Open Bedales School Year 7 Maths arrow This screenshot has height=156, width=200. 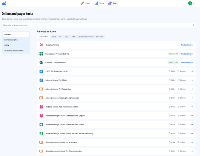(192, 107)
